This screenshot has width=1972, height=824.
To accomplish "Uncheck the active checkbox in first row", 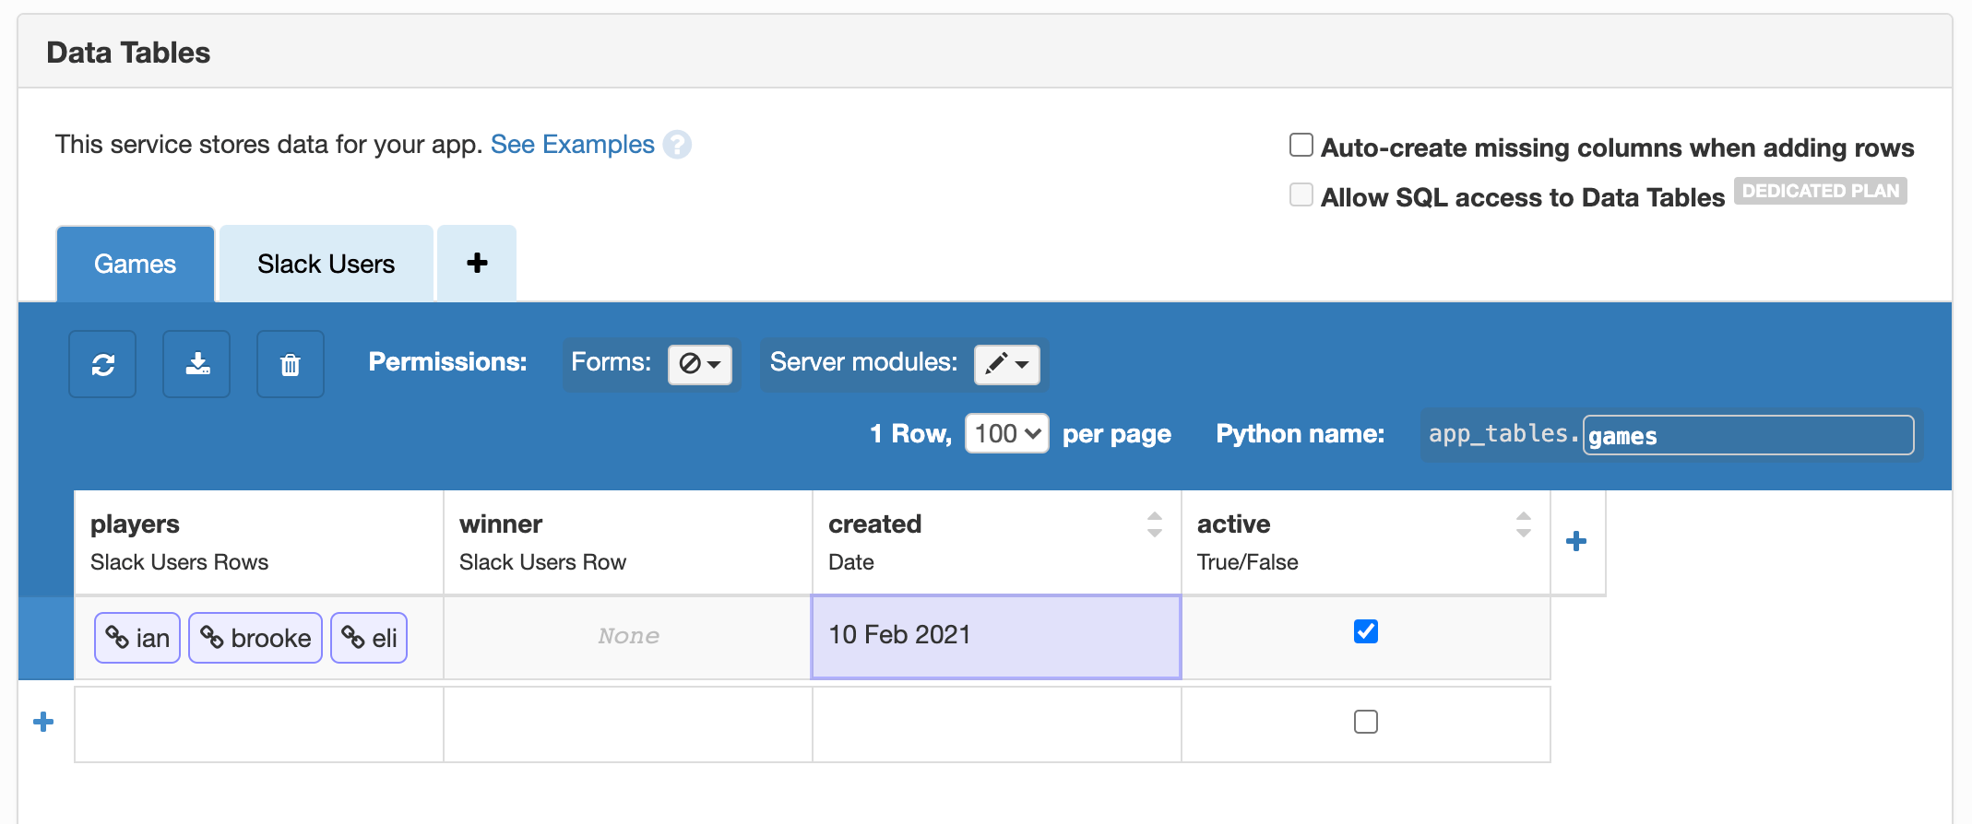I will (x=1365, y=631).
